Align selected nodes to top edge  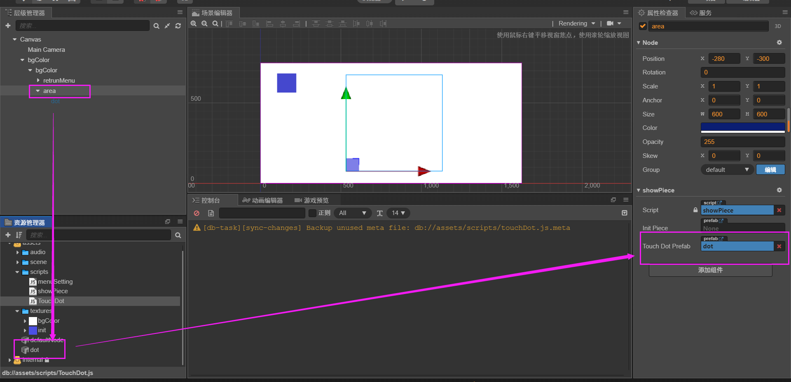click(x=229, y=23)
